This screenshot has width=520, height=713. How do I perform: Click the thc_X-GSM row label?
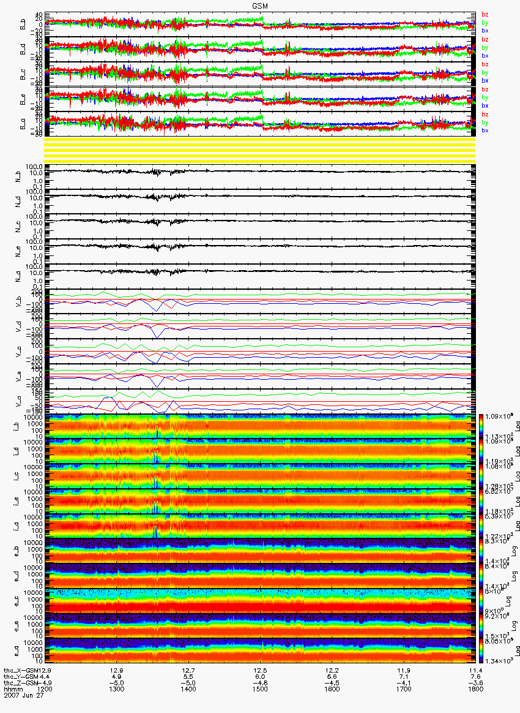tap(21, 671)
